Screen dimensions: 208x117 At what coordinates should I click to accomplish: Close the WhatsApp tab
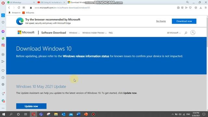tap(34, 2)
